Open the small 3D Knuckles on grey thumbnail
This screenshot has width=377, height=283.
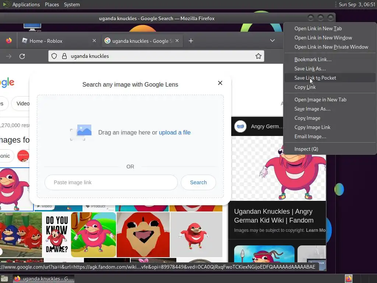[197, 235]
